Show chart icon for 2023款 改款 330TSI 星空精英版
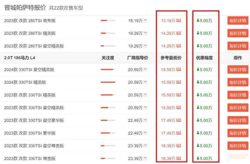This screenshot has height=164, width=250. pyautogui.click(x=179, y=107)
